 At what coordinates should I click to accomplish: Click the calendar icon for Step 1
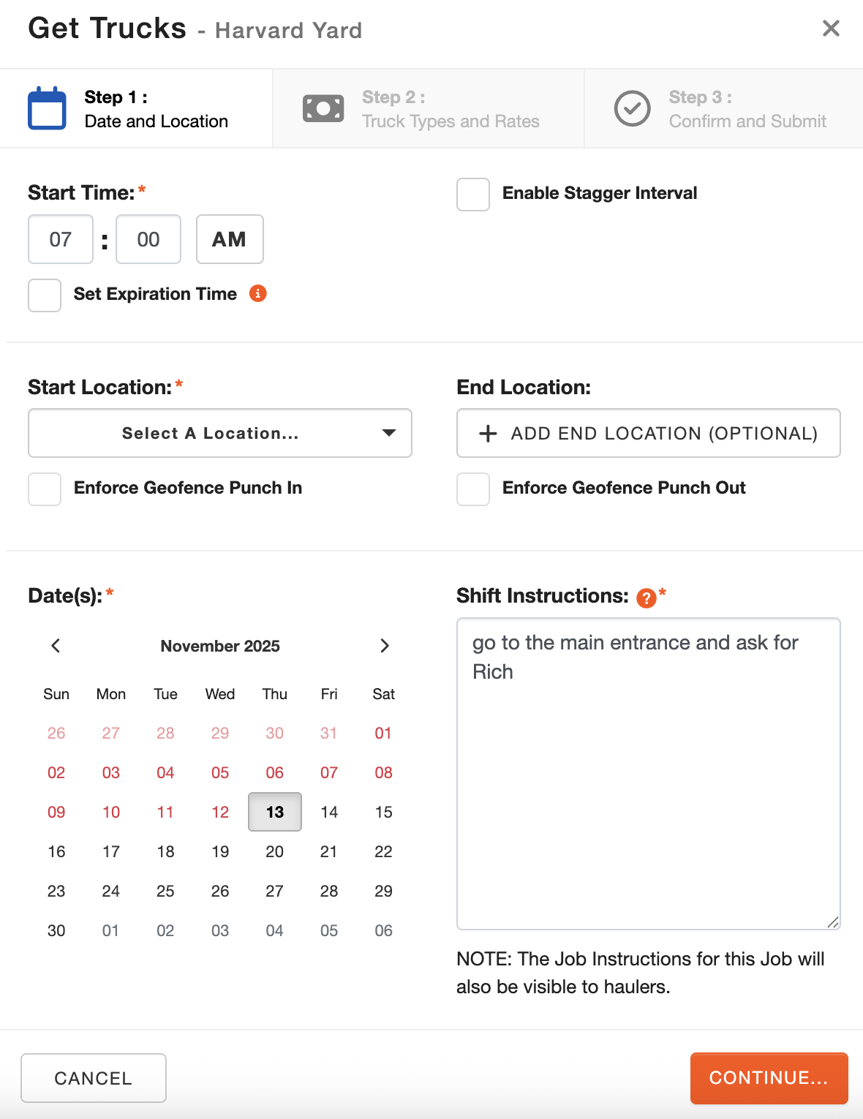click(x=47, y=108)
